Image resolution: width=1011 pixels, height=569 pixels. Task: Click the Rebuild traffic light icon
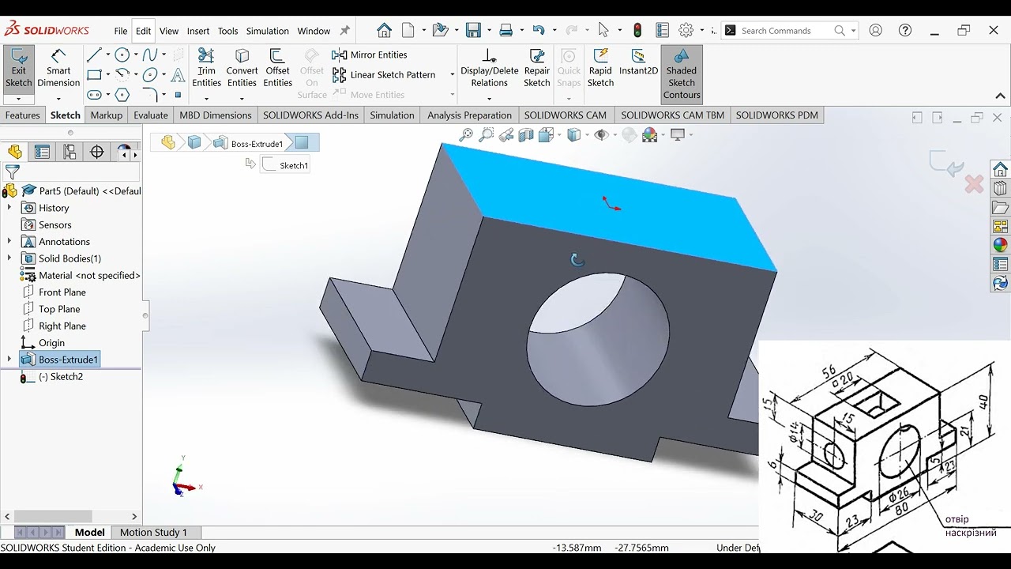(637, 31)
